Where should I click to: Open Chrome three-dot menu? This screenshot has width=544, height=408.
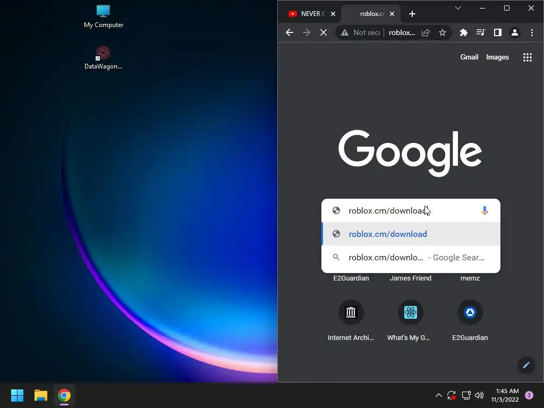pos(532,32)
